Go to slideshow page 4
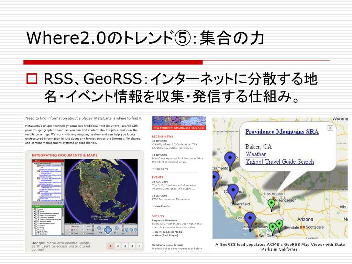The width and height of the screenshot is (352, 264). coord(132,246)
